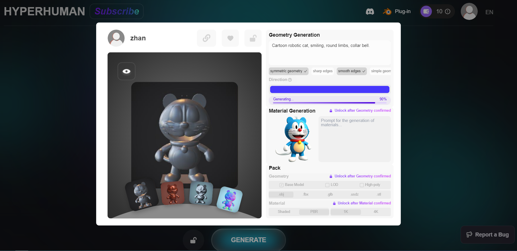The width and height of the screenshot is (517, 251).
Task: Select the .usdz export format
Action: (354, 194)
